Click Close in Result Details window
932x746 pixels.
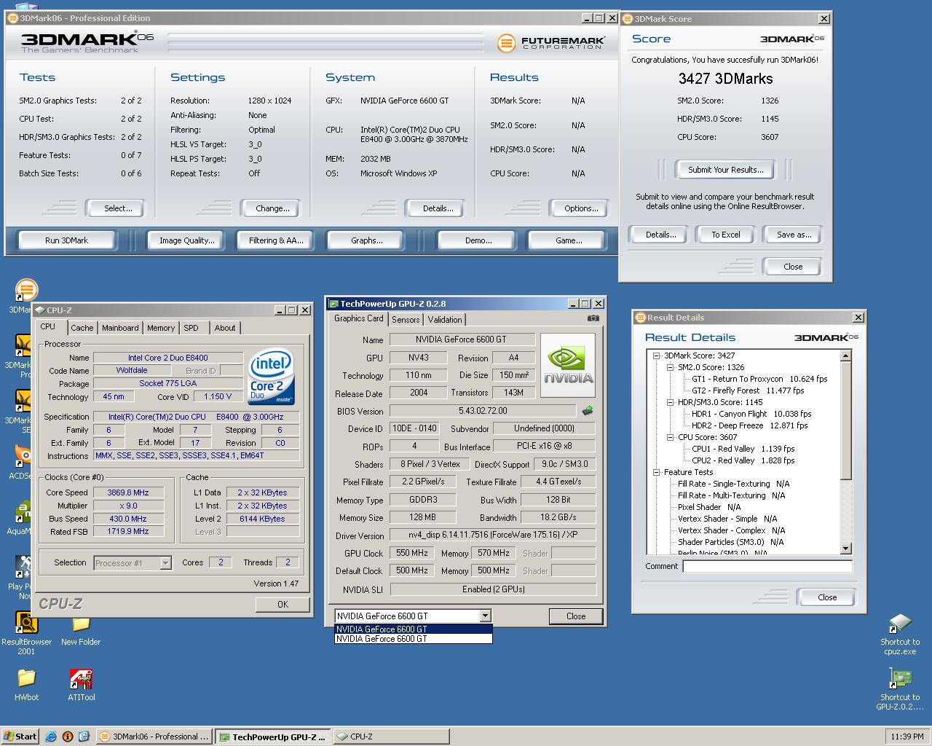[827, 597]
